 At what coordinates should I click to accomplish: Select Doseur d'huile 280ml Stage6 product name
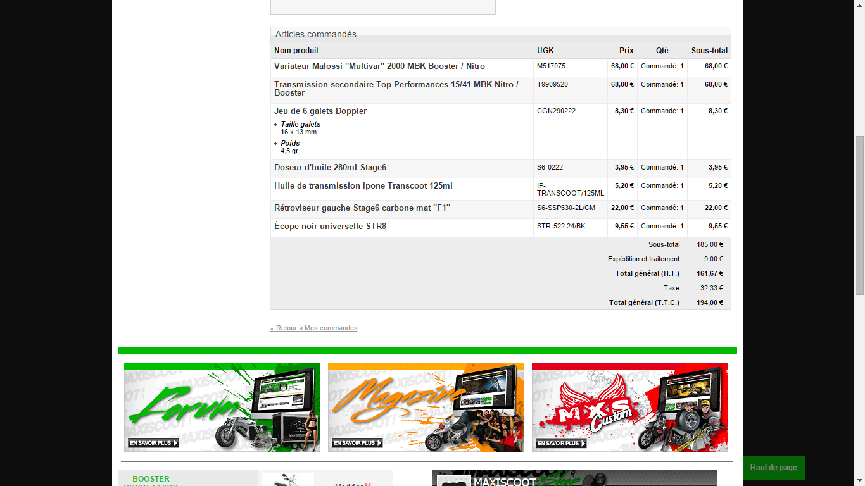pyautogui.click(x=330, y=167)
